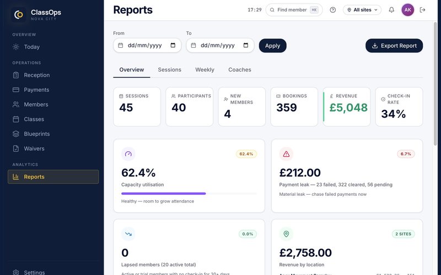Expand the All sites dropdown

362,10
